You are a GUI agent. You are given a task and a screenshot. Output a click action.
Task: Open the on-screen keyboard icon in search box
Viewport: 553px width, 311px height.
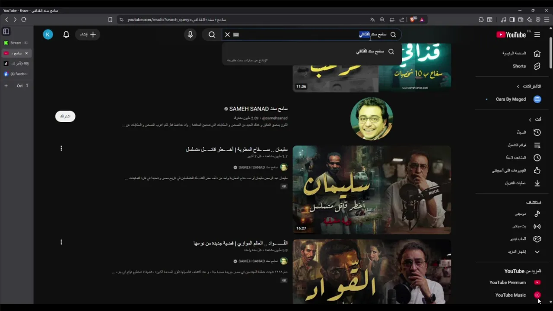pyautogui.click(x=236, y=35)
